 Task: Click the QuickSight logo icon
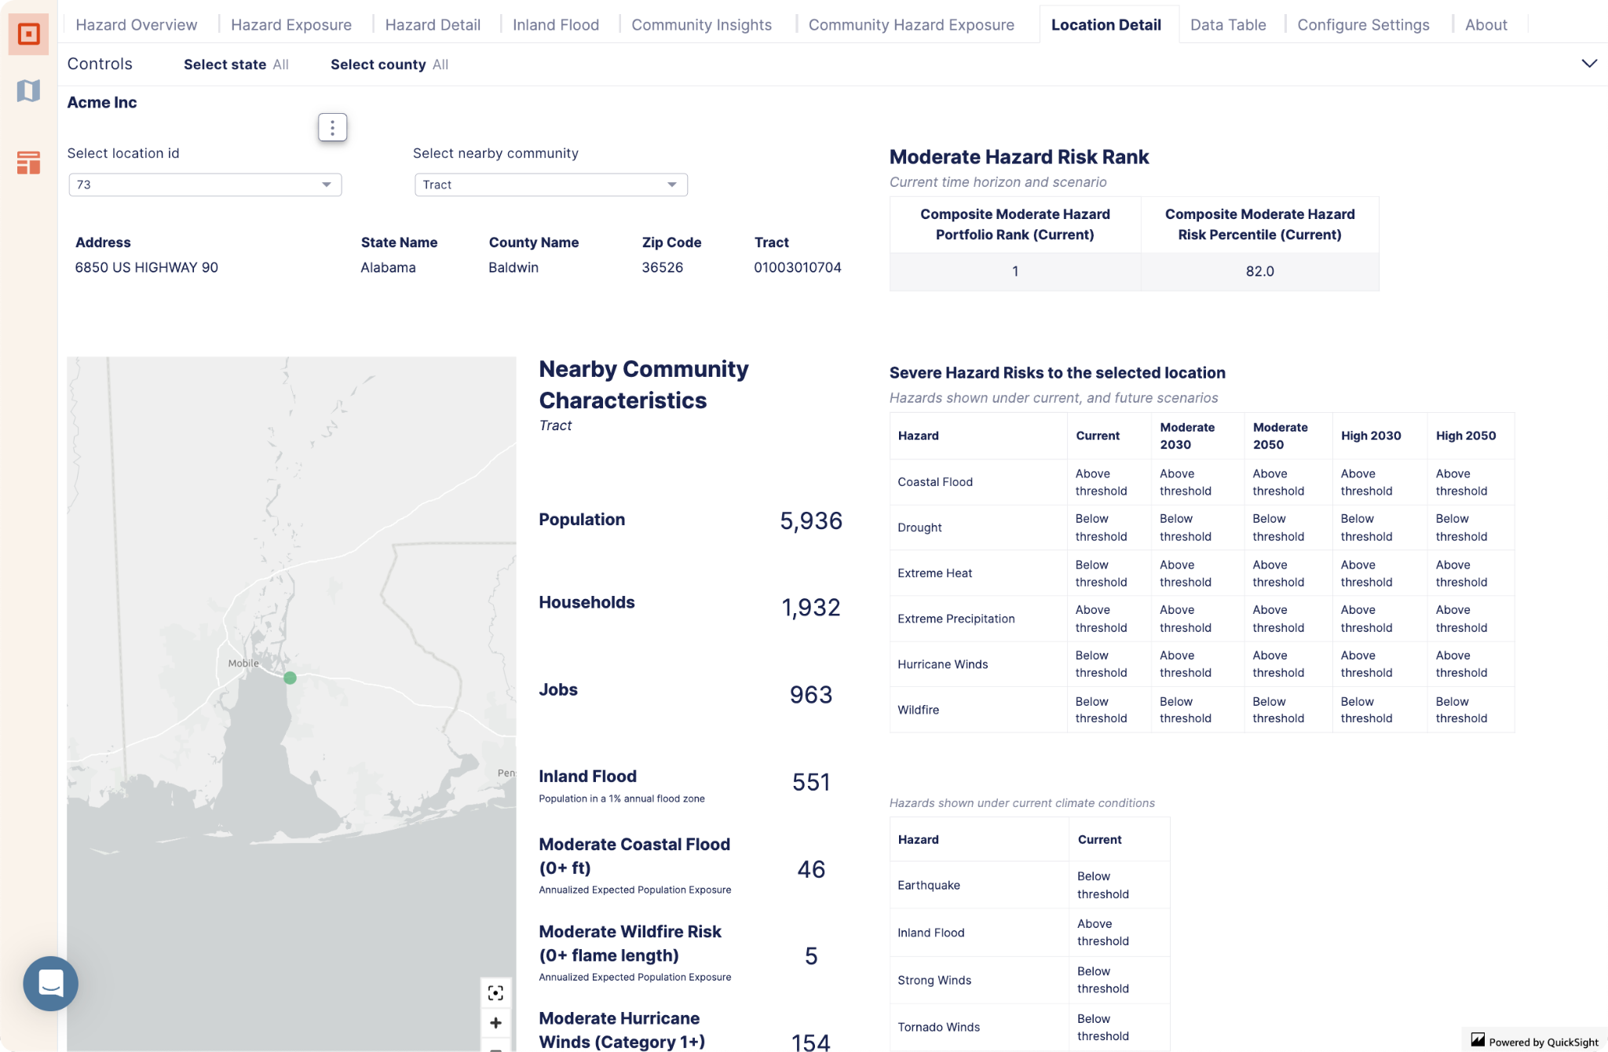point(1478,1040)
